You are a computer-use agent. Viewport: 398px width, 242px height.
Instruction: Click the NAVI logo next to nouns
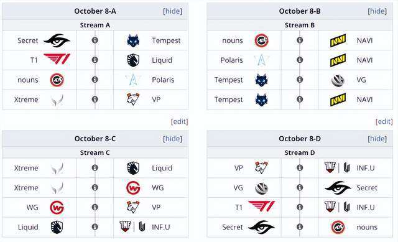[338, 40]
